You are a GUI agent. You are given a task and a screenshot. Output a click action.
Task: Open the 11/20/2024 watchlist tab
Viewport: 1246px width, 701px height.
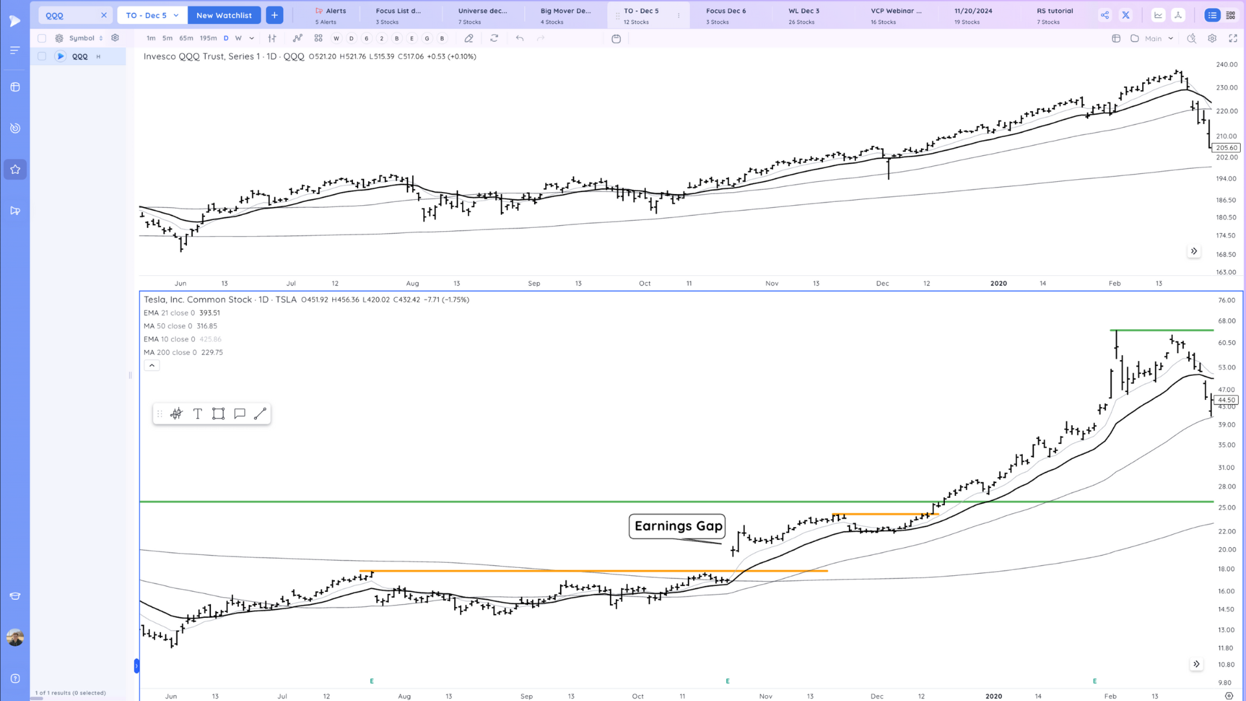[x=973, y=16]
